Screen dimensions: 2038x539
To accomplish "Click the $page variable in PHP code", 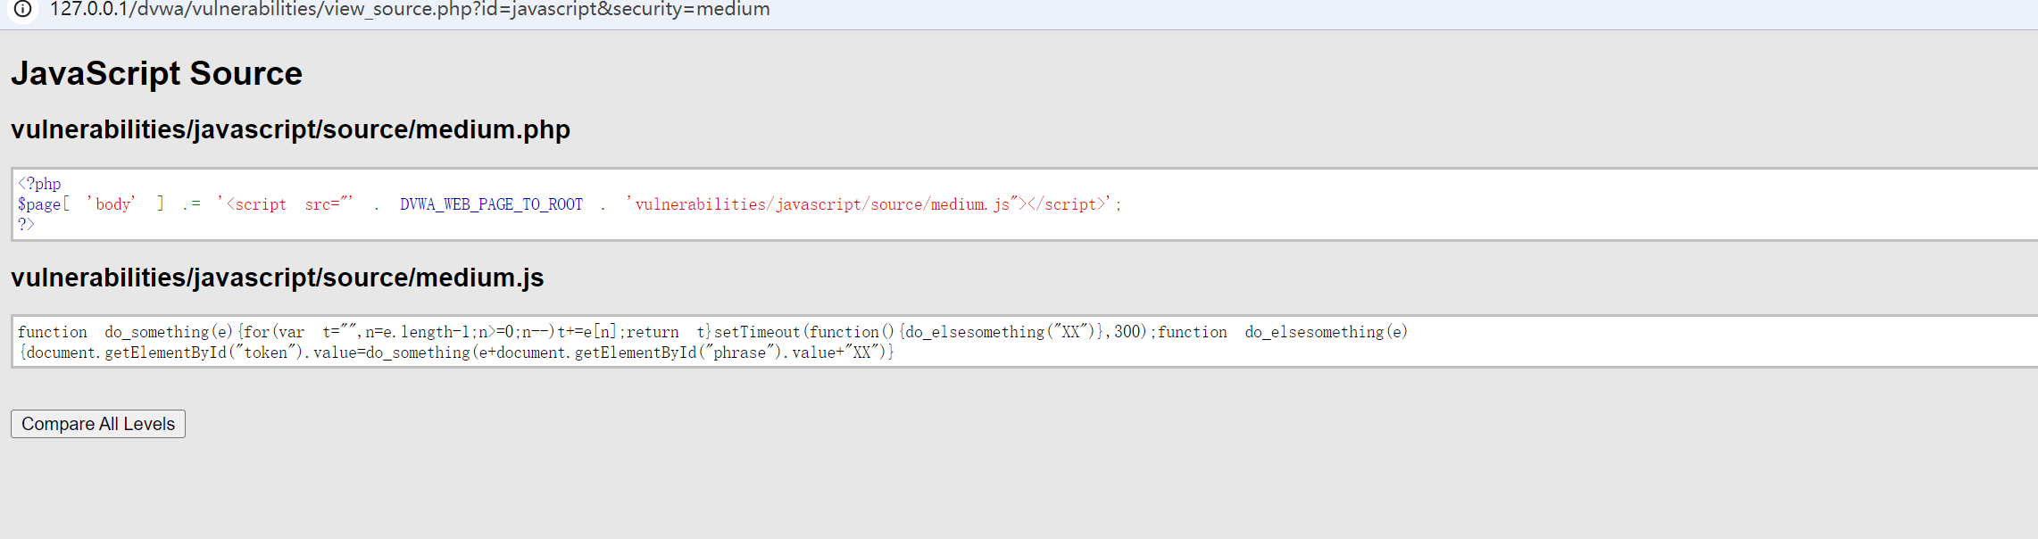I will click(39, 204).
